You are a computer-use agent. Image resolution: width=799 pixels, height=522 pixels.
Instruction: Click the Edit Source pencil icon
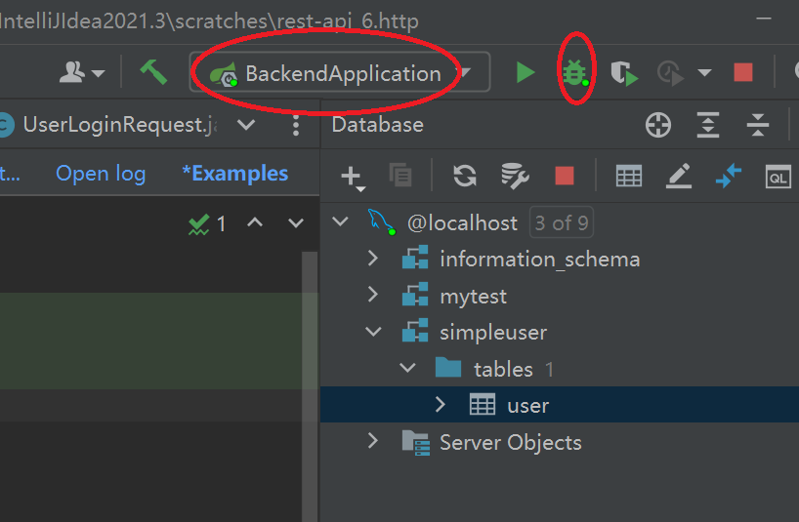pos(679,176)
